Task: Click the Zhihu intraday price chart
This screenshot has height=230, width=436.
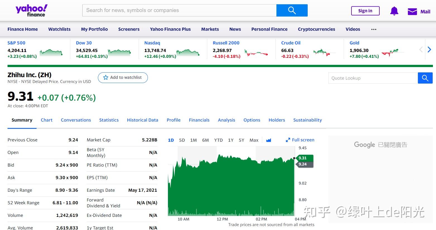Action: [x=231, y=181]
